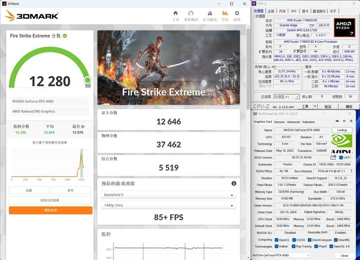Select the 基准测试 benchmark gauge icon

tap(191, 13)
